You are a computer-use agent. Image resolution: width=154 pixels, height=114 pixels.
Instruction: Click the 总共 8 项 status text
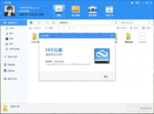click(15, 107)
